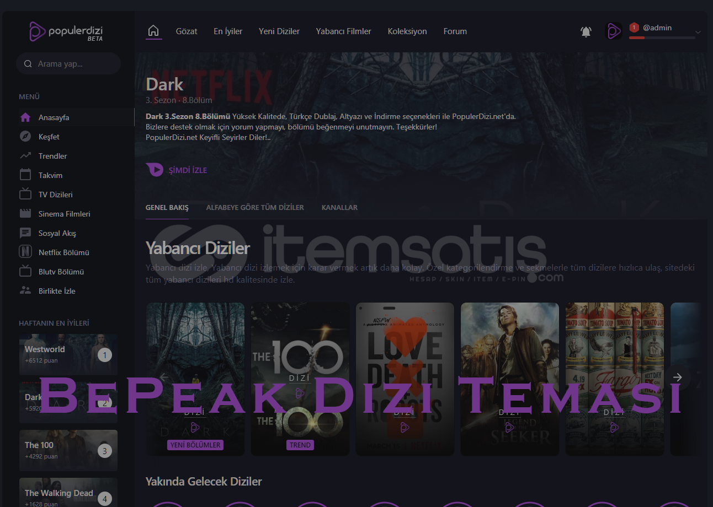Click the play icon on Fargo poster
The width and height of the screenshot is (713, 507).
tap(614, 427)
